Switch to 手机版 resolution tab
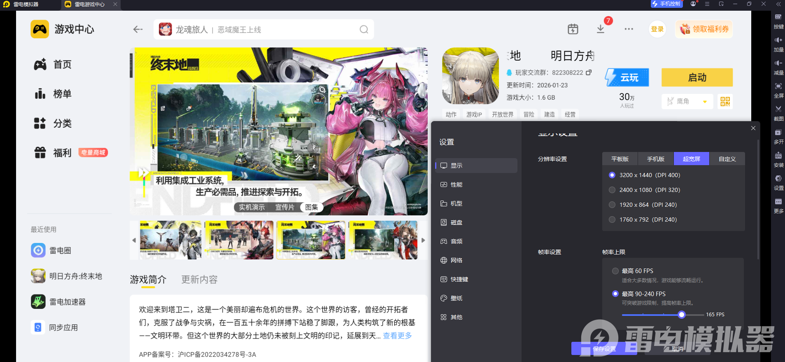Viewport: 785px width, 362px height. coord(656,159)
